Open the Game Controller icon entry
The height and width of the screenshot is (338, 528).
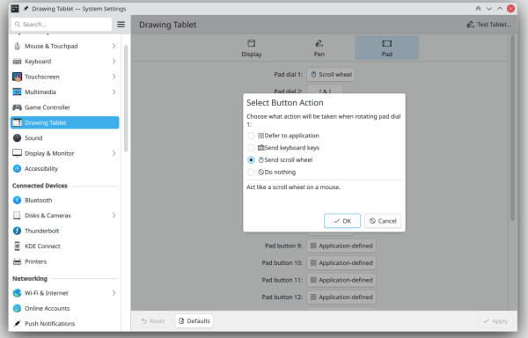tap(17, 107)
